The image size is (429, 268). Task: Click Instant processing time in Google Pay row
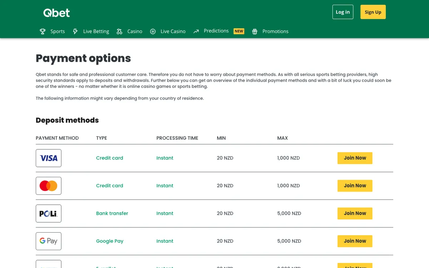165,241
